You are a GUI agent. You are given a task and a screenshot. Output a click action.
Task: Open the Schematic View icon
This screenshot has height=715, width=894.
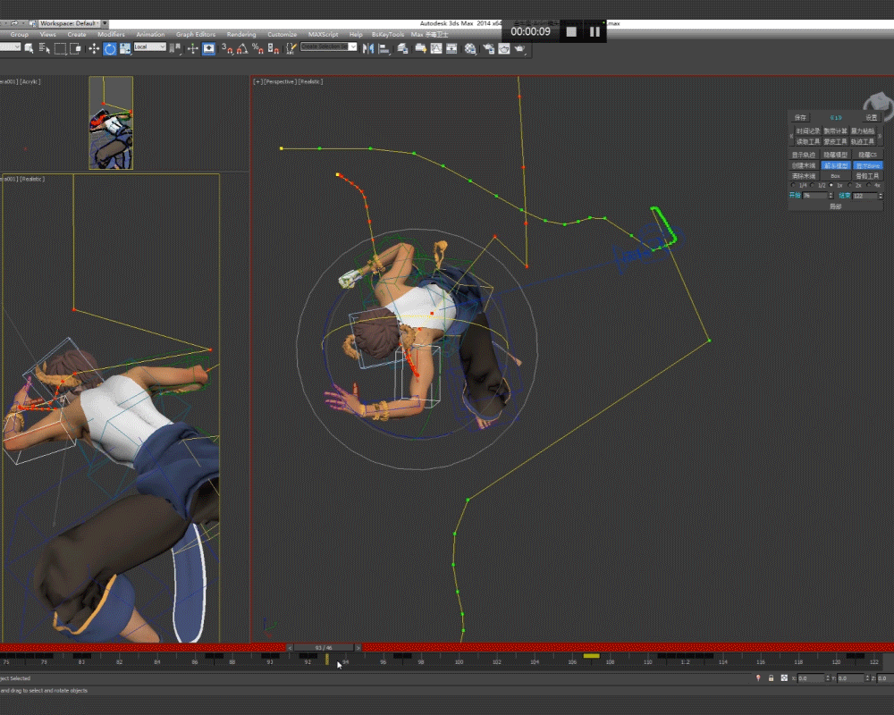coord(451,49)
